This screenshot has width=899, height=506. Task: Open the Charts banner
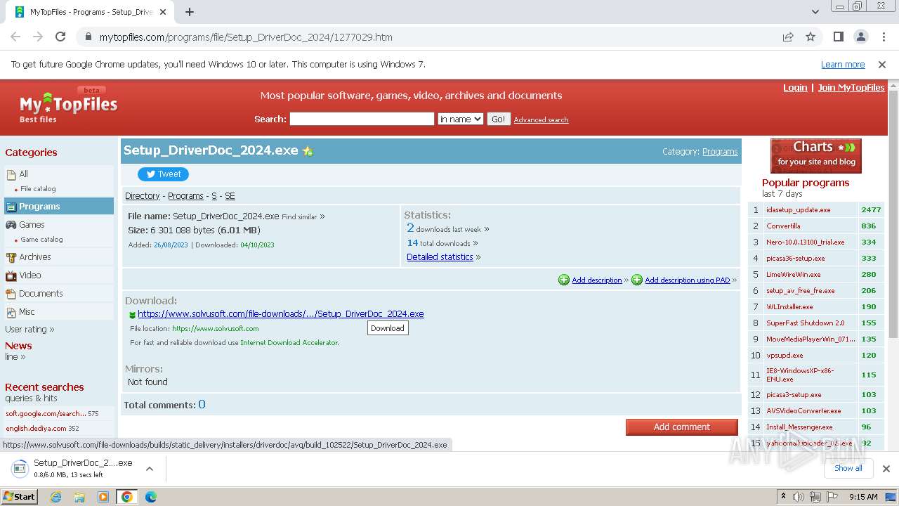(816, 156)
